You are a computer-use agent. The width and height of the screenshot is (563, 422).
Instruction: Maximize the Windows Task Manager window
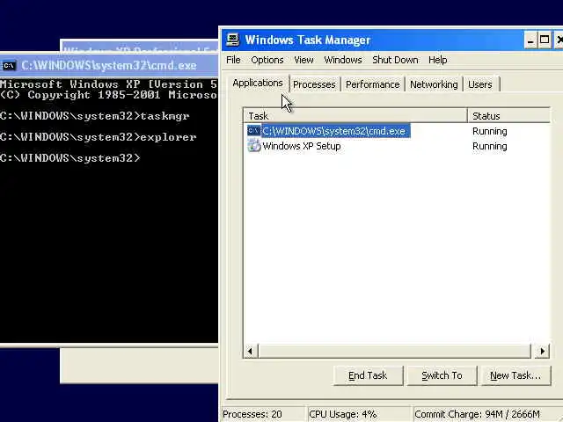pyautogui.click(x=545, y=40)
